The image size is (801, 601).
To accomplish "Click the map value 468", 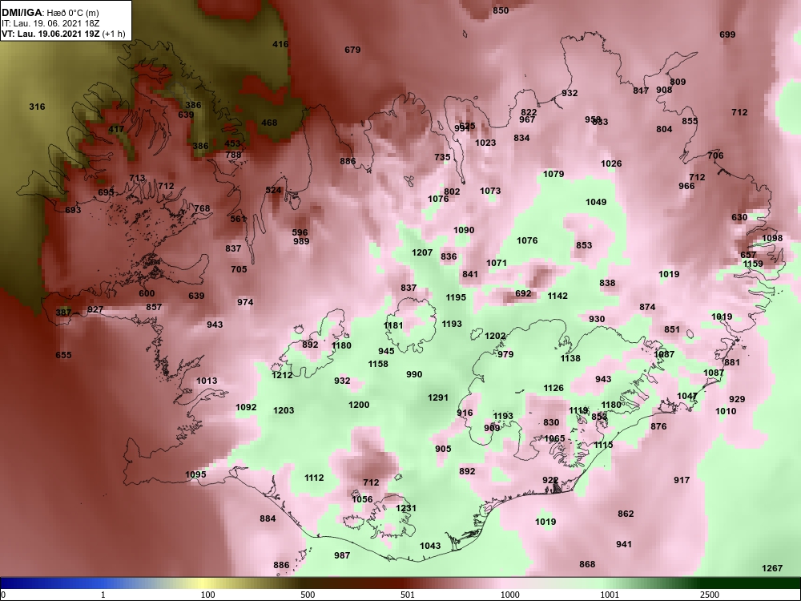I will point(269,122).
